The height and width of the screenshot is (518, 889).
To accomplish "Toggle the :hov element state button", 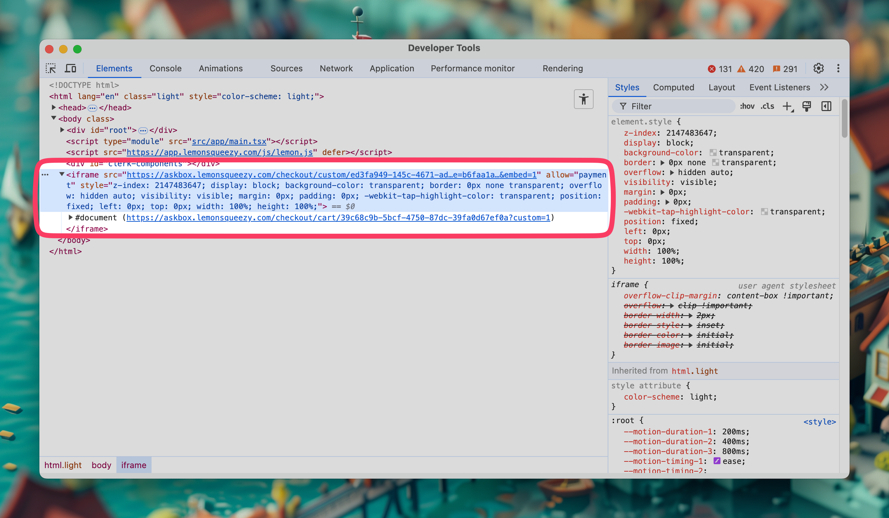I will pyautogui.click(x=747, y=106).
